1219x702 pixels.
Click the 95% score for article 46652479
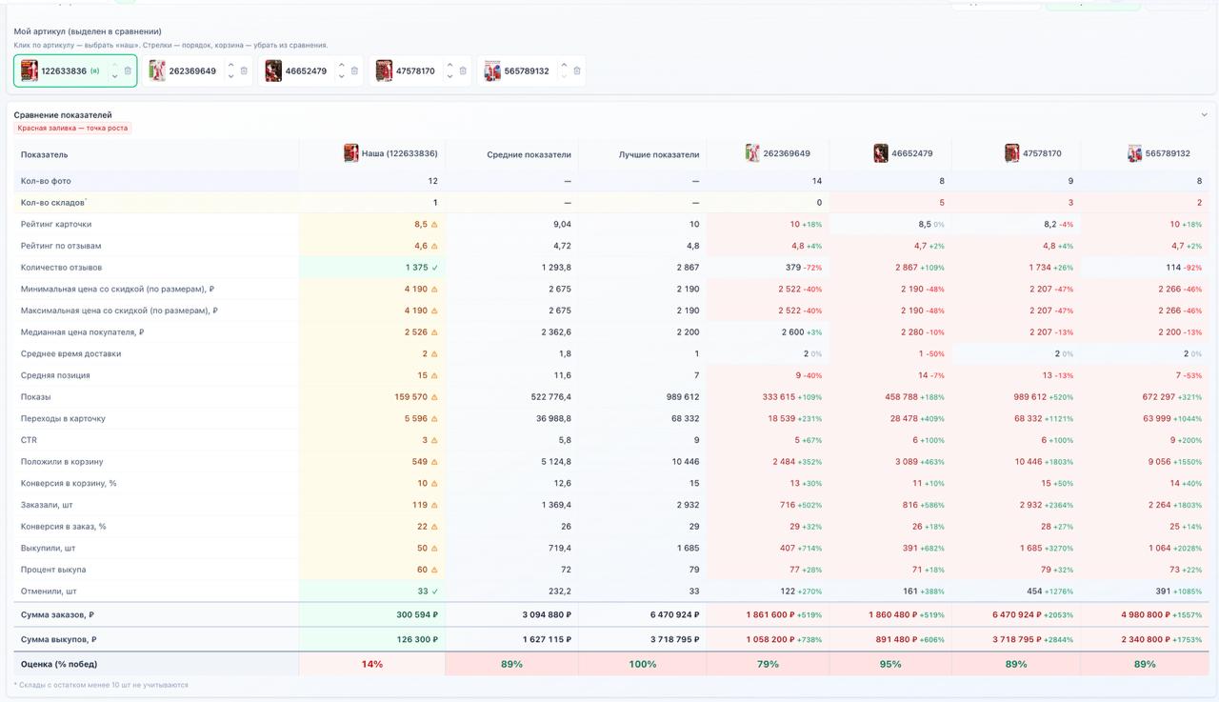[x=890, y=664]
